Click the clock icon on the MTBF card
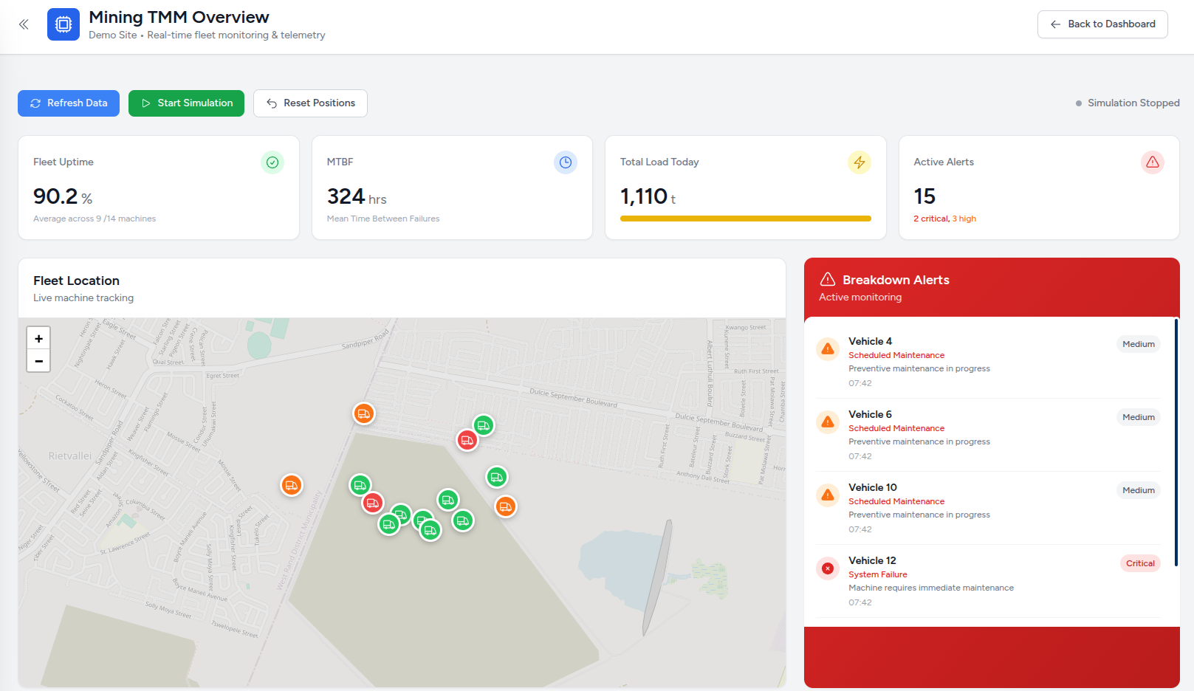Image resolution: width=1194 pixels, height=691 pixels. point(566,162)
